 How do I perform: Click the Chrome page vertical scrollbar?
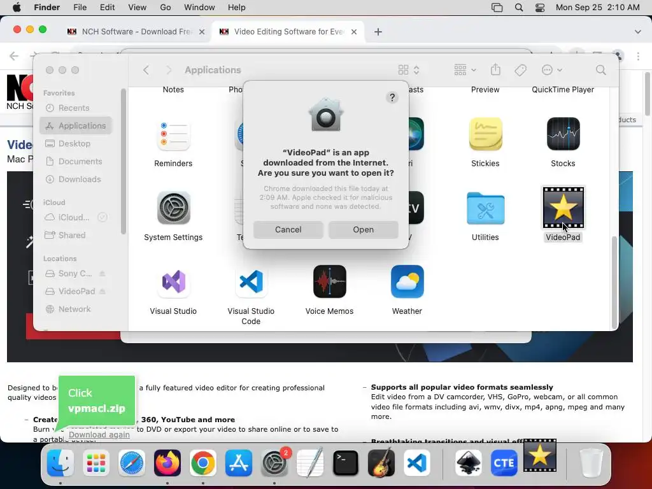tap(647, 94)
